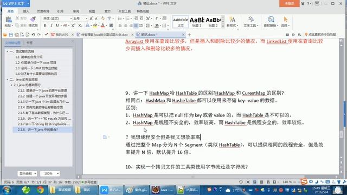Open the 100% zoom dropdown in outline pane
Screen dimensions: 347x195
pos(50,173)
